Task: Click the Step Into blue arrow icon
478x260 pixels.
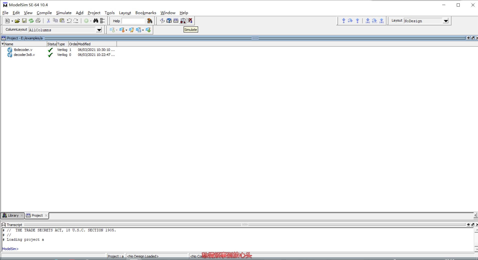Action: pos(343,21)
